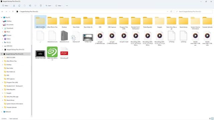
Task: Go back with the Back arrow
Action: coord(2,12)
